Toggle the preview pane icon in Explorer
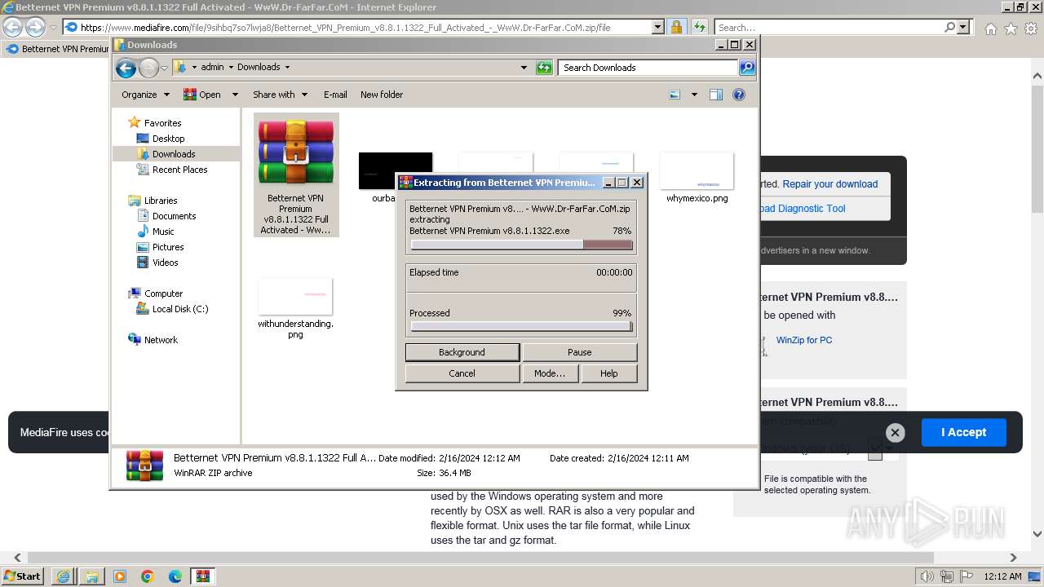Image resolution: width=1044 pixels, height=587 pixels. tap(716, 95)
